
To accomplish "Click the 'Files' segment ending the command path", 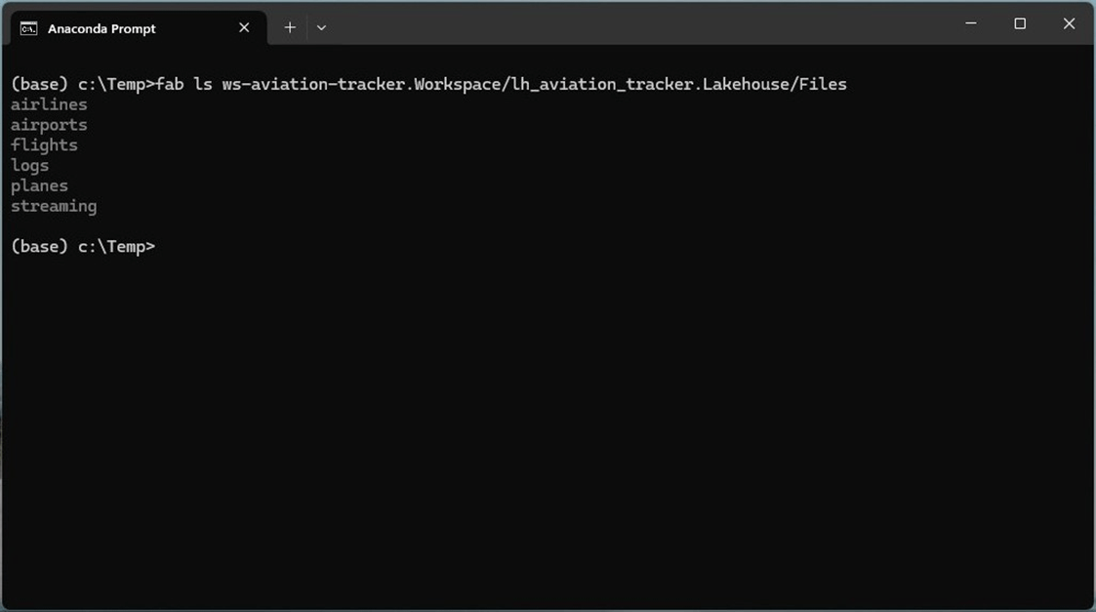I will [x=823, y=84].
